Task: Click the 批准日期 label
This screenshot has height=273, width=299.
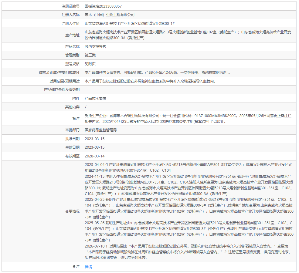Action: pos(72,139)
